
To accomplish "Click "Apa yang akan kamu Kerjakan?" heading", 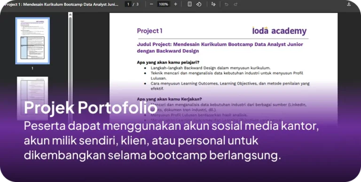I will 169,99.
